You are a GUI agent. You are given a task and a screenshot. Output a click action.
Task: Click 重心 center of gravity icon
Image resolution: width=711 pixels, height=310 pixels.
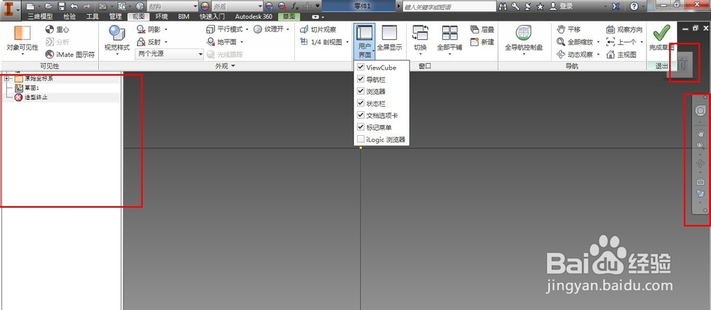[x=57, y=29]
